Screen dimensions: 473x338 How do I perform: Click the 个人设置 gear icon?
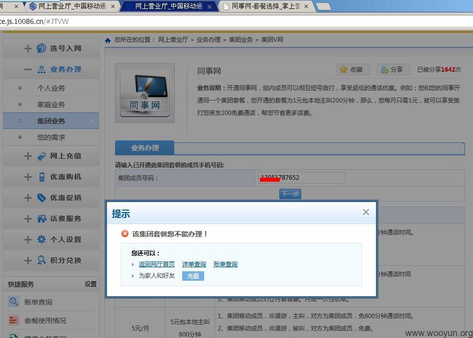[x=41, y=239]
